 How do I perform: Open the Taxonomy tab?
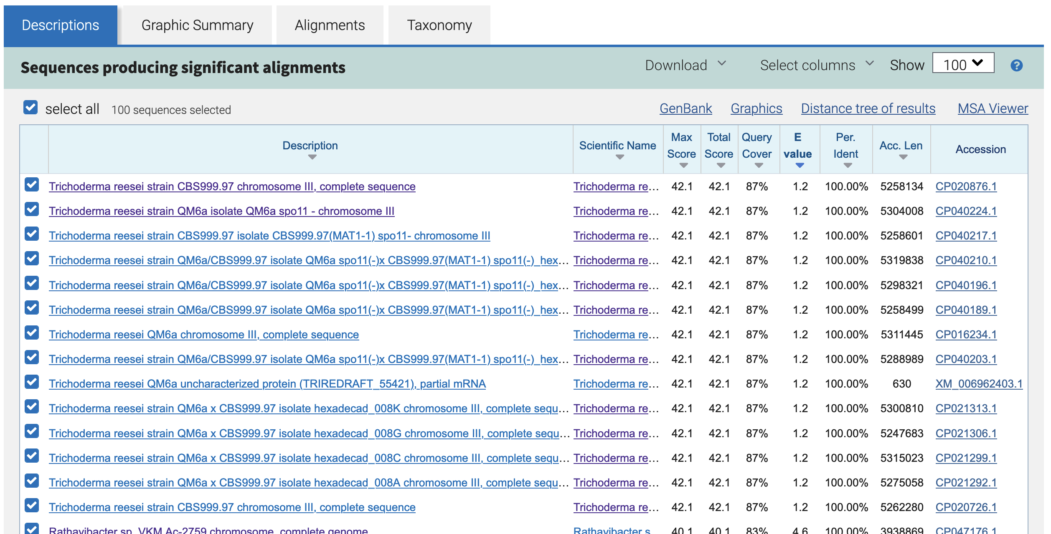(439, 25)
